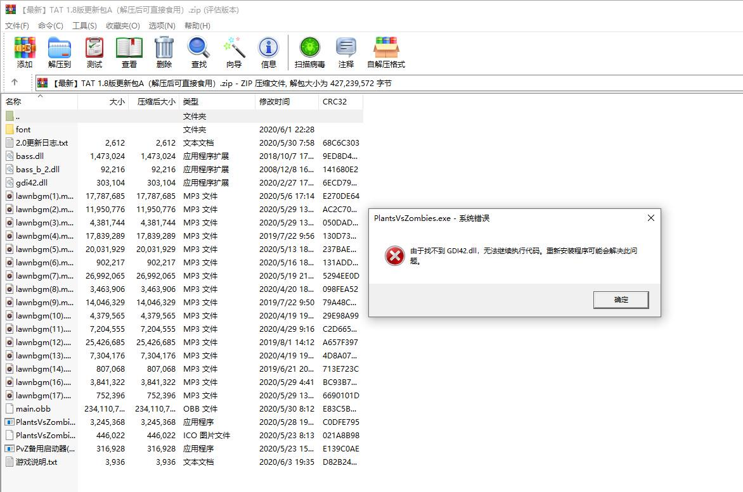
Task: Select the lawnbgm(9) file row
Action: coord(183,302)
